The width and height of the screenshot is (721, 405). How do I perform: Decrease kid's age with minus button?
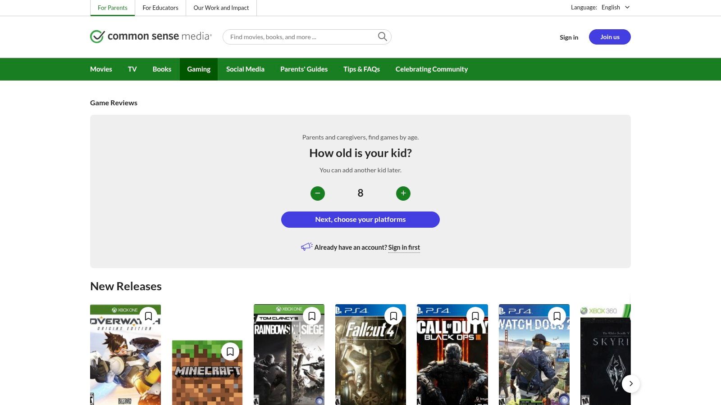tap(318, 193)
